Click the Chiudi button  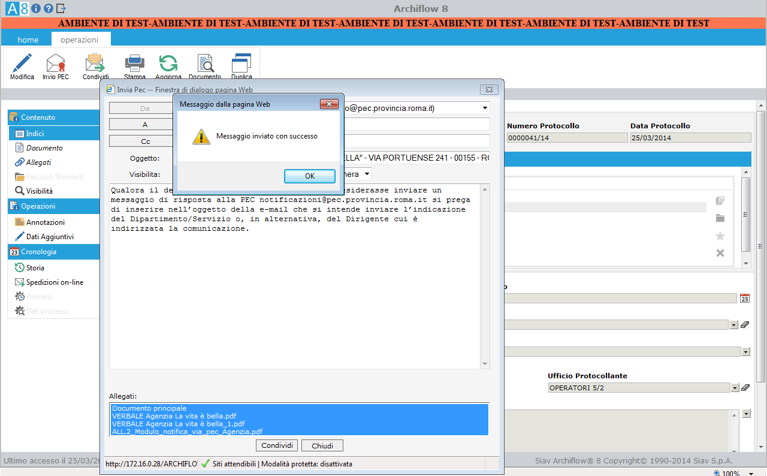pos(322,445)
